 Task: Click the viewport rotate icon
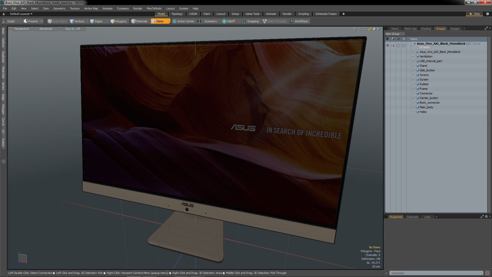point(360,29)
